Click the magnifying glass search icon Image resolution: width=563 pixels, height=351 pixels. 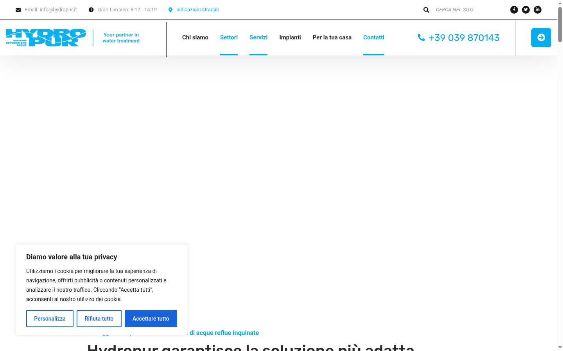coord(426,10)
